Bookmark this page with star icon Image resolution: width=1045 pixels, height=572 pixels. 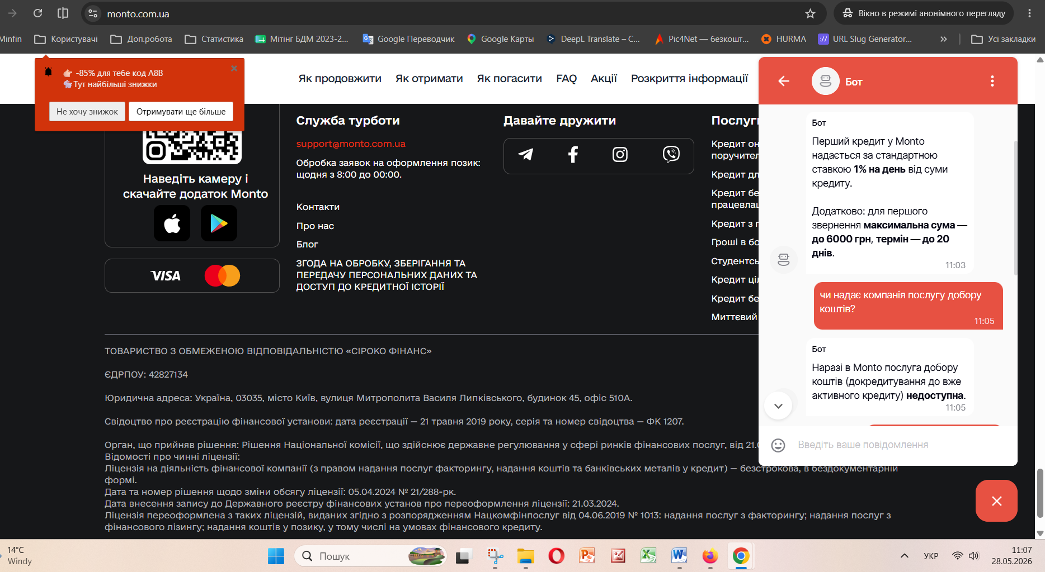point(810,13)
